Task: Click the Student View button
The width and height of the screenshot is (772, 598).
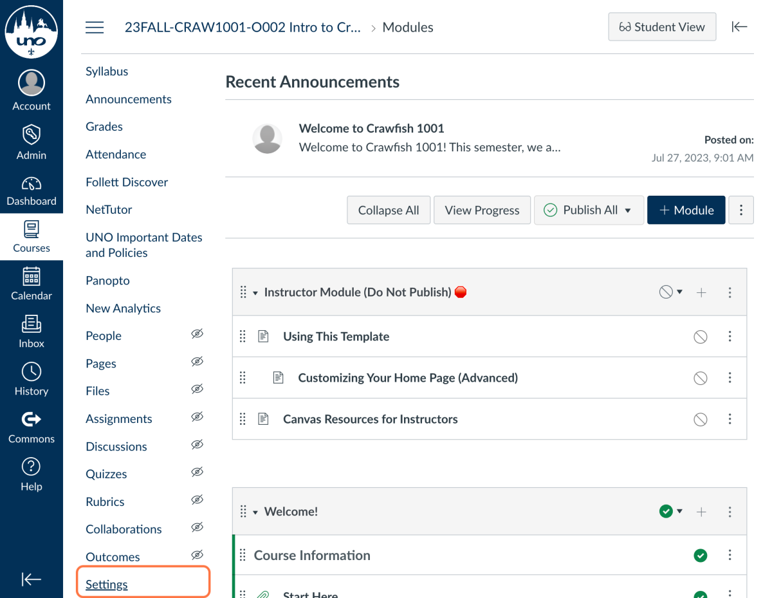Action: pos(662,27)
